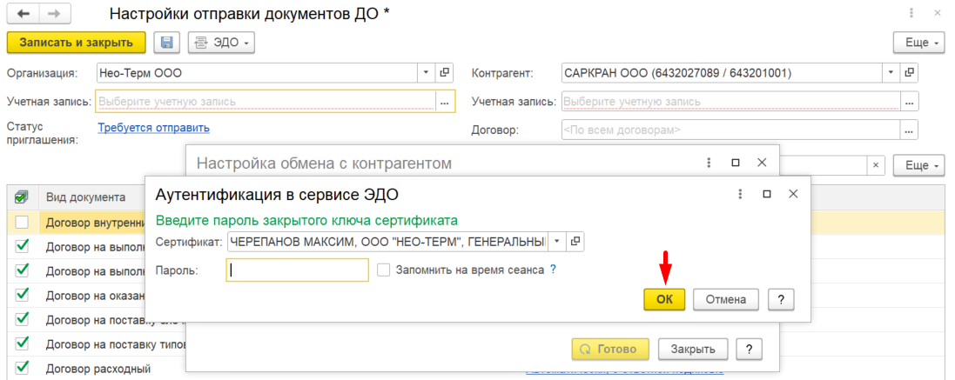Click Отмена in authentication dialog
The image size is (955, 380).
(726, 299)
